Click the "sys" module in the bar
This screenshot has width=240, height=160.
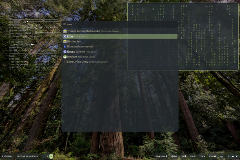(222, 156)
